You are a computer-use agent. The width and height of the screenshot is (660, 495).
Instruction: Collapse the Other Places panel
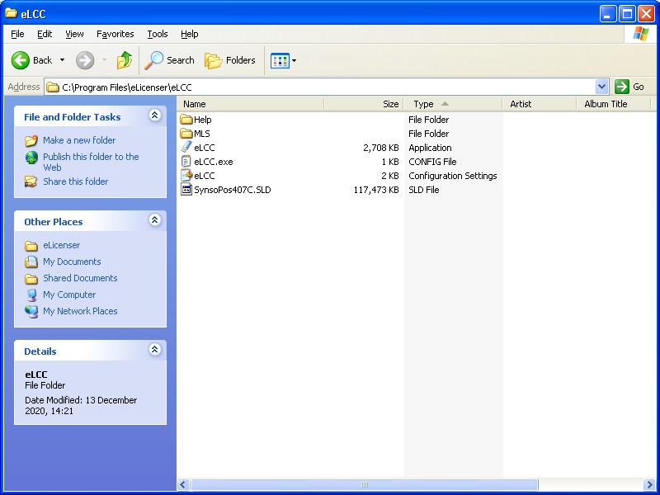(x=155, y=220)
